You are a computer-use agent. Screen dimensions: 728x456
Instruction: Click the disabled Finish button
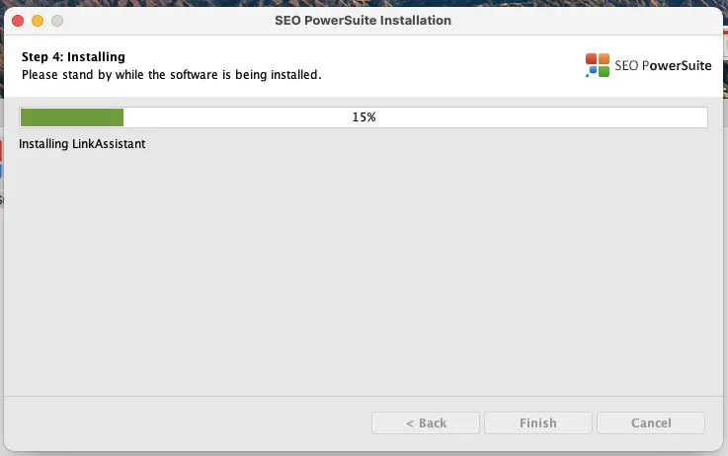537,422
